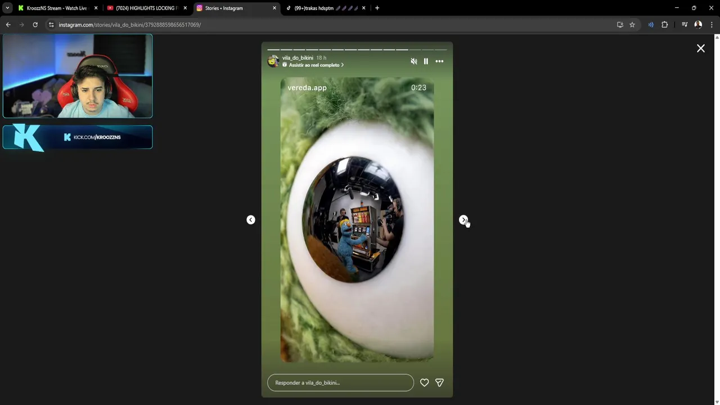The width and height of the screenshot is (720, 405).
Task: Select the Stories • Instagram tab
Action: 236,8
